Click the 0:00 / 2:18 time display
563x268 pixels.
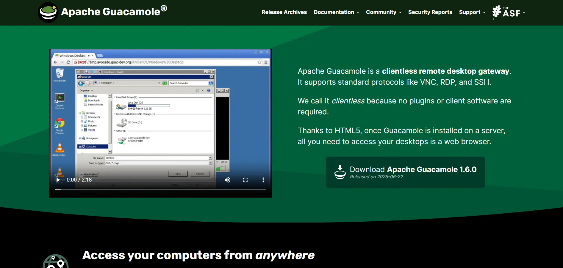coord(79,180)
